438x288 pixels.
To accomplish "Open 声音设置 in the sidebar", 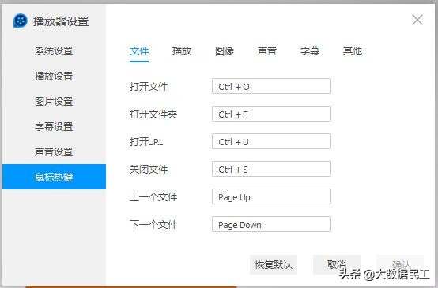I will [x=54, y=152].
